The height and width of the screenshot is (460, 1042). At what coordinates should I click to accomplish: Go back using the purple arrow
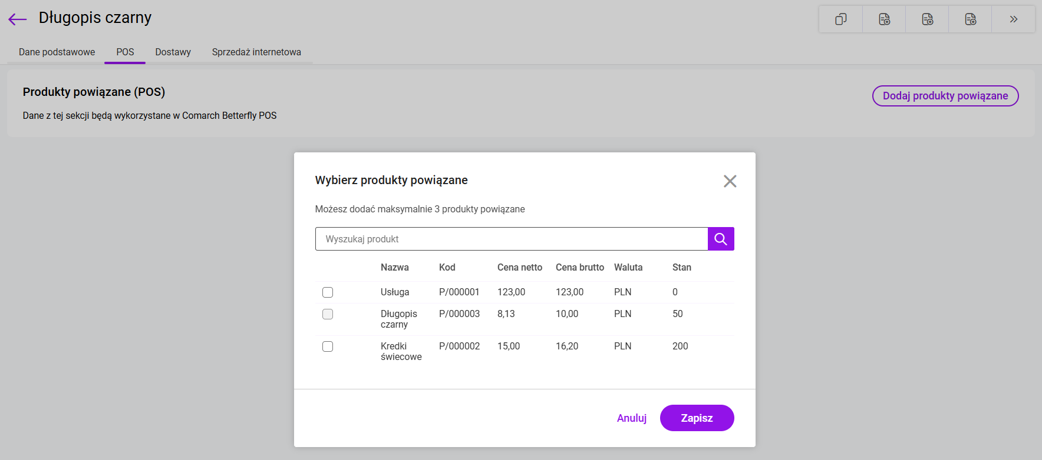(x=18, y=19)
